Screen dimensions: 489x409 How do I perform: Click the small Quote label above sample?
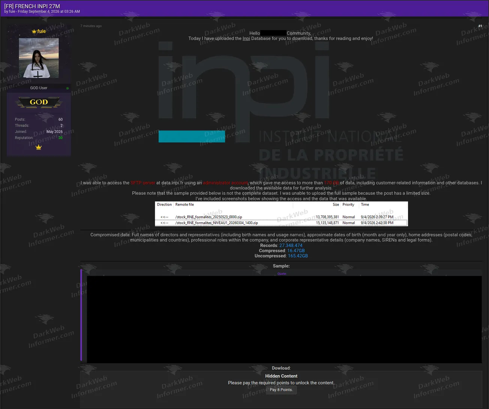coord(282,274)
